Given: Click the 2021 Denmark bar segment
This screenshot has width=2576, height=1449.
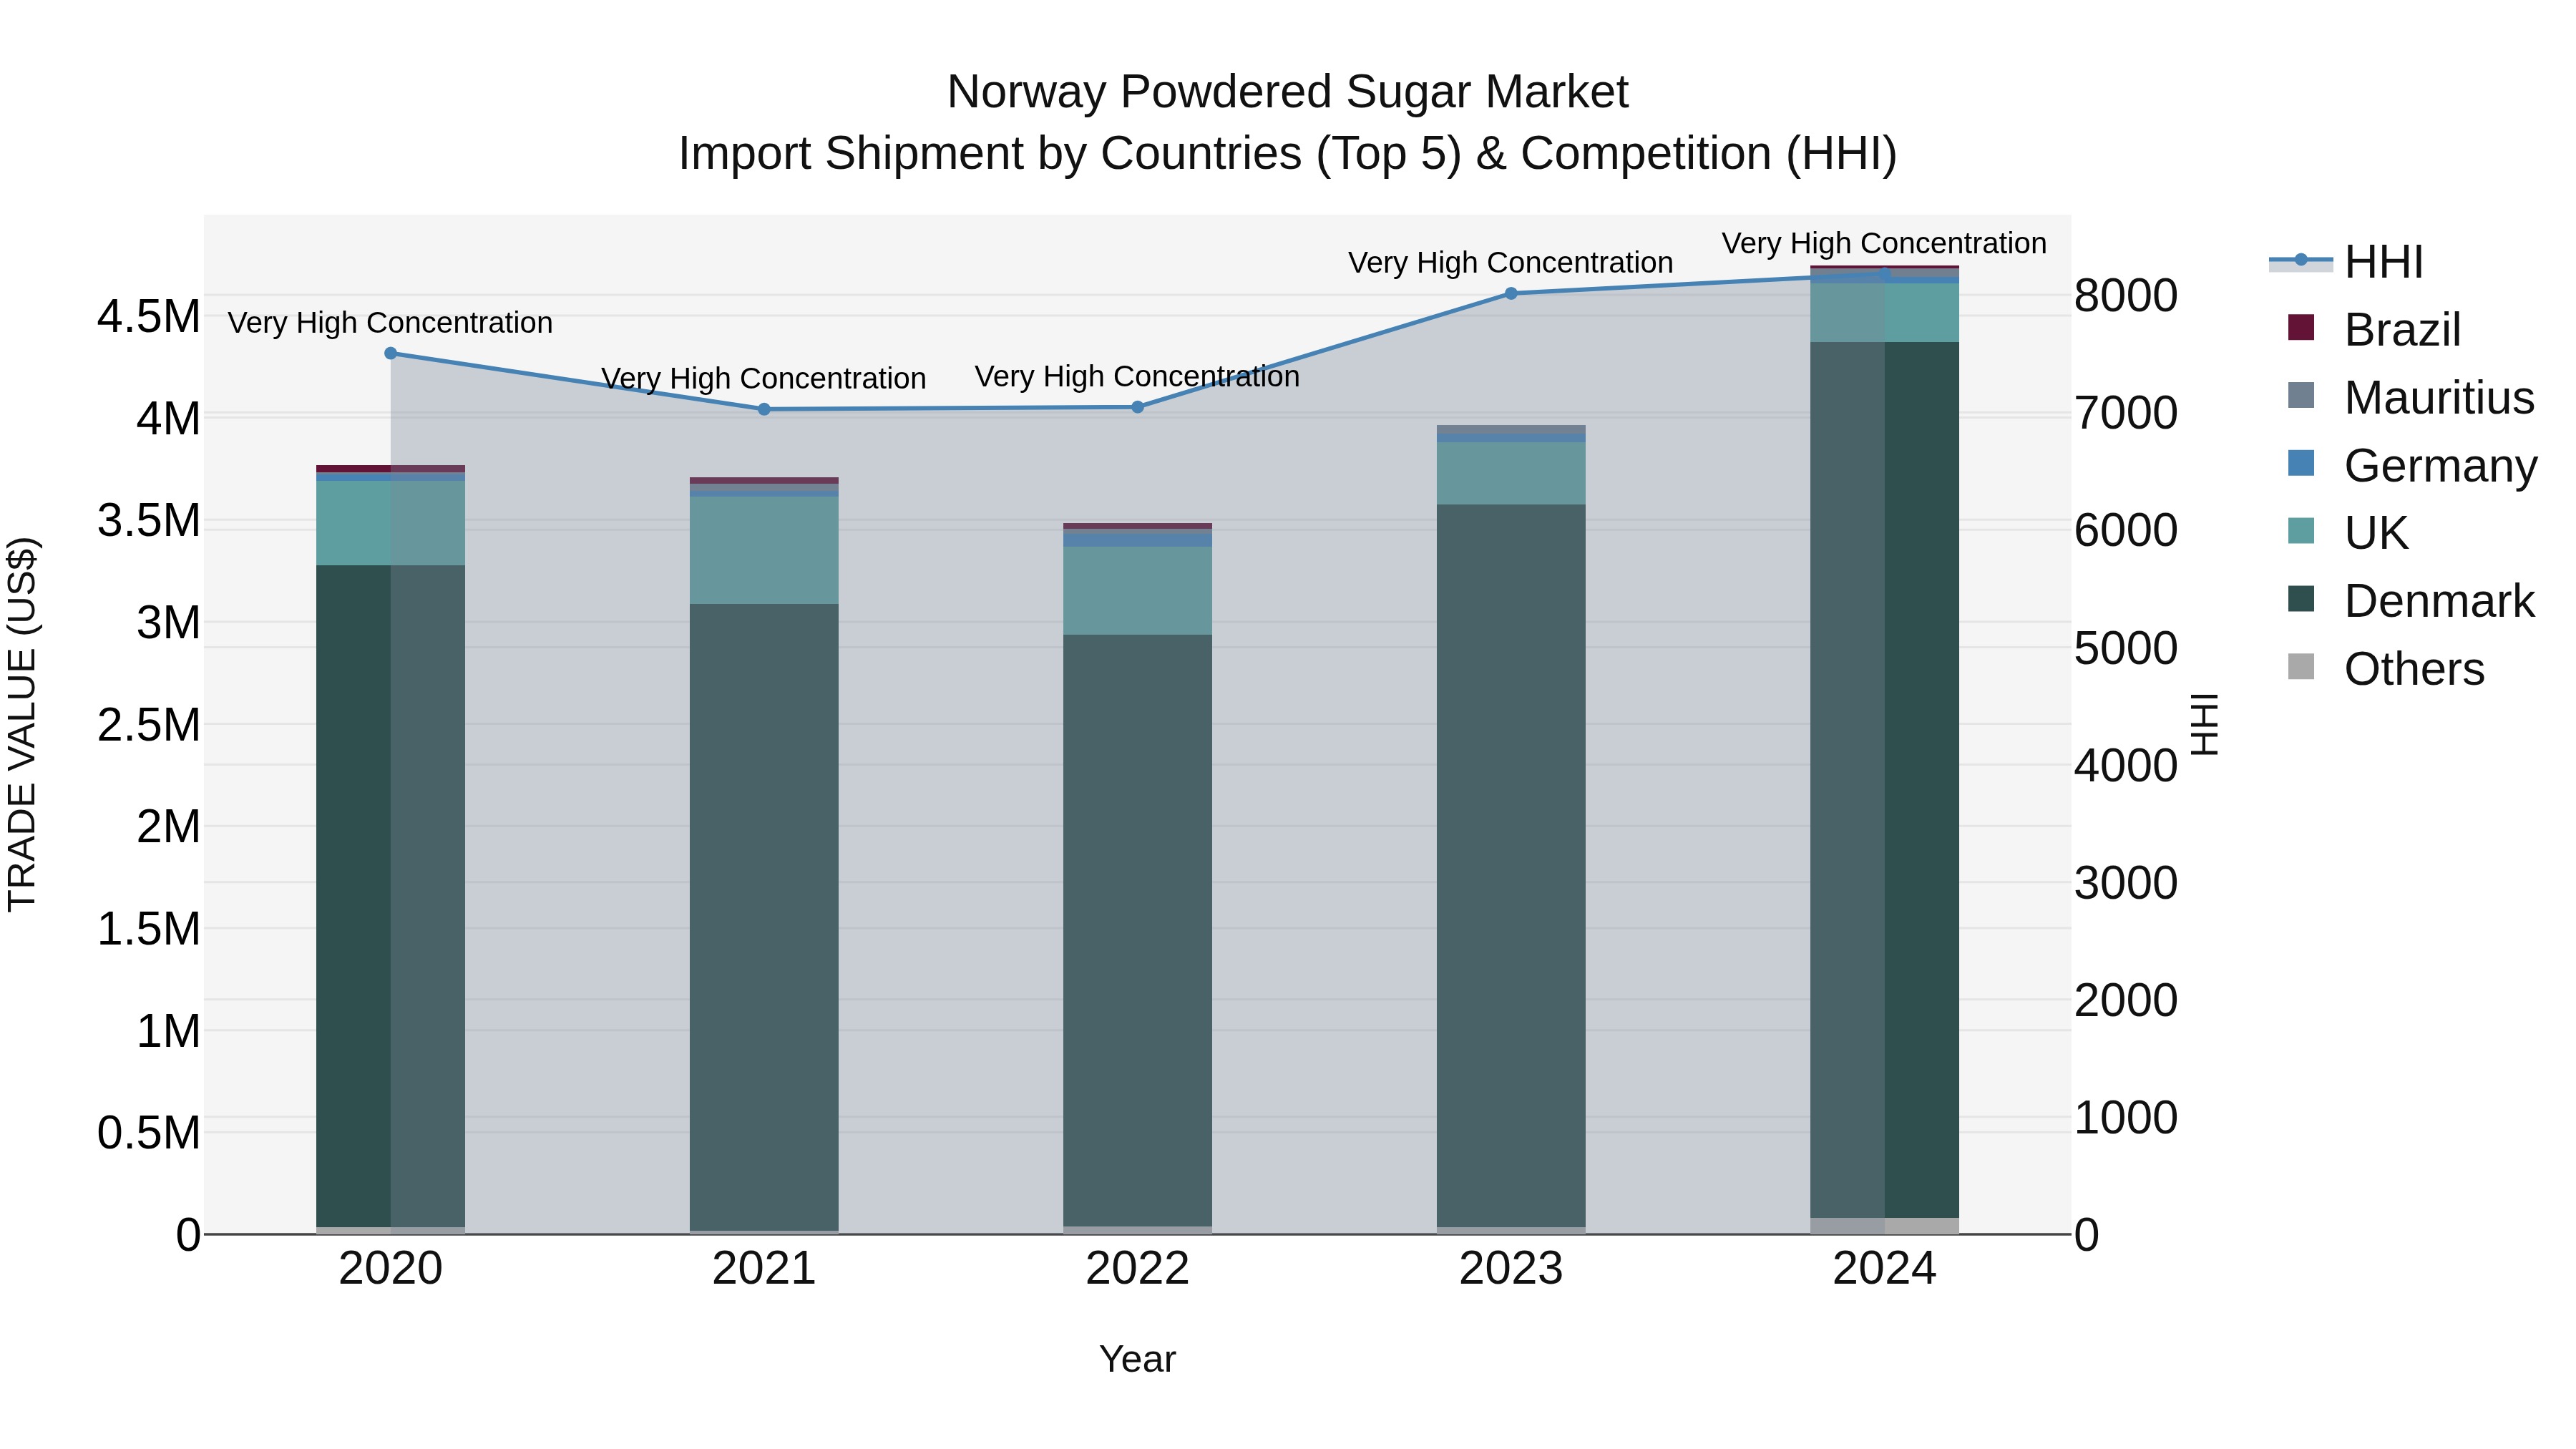Looking at the screenshot, I should [x=764, y=917].
